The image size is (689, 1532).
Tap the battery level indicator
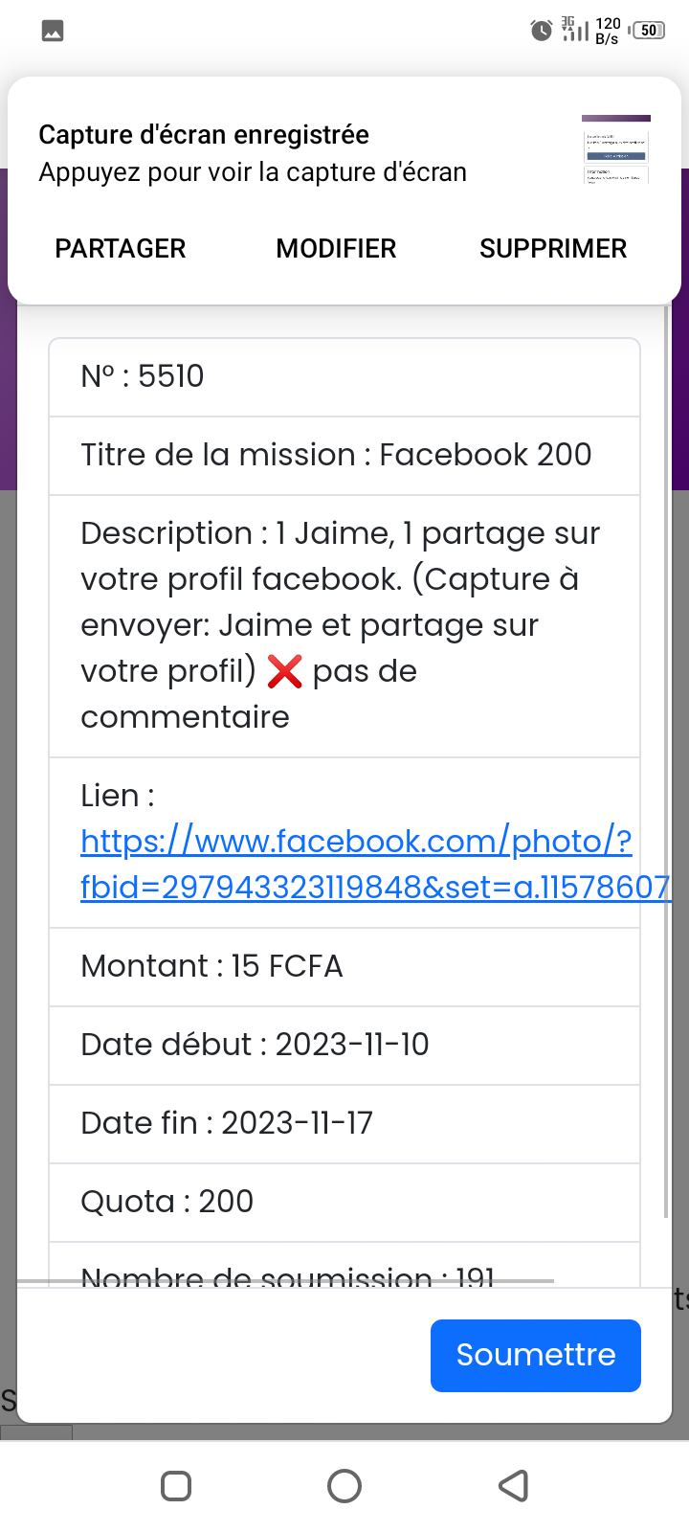click(x=649, y=31)
